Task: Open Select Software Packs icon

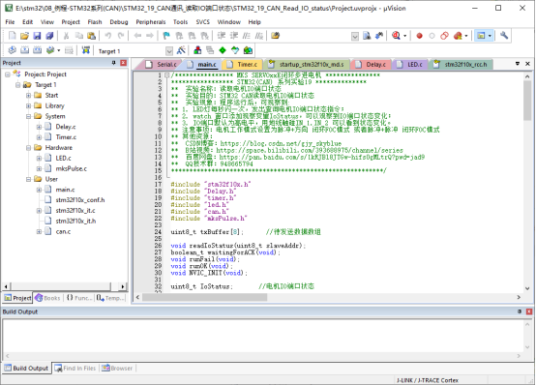Action: point(235,50)
